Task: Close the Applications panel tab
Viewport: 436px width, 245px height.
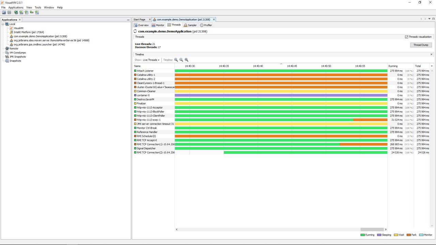Action: pos(20,20)
